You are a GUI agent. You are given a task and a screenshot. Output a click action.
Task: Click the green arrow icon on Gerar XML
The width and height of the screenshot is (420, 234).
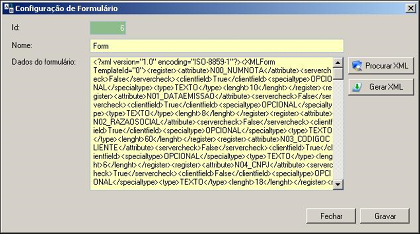pos(356,87)
